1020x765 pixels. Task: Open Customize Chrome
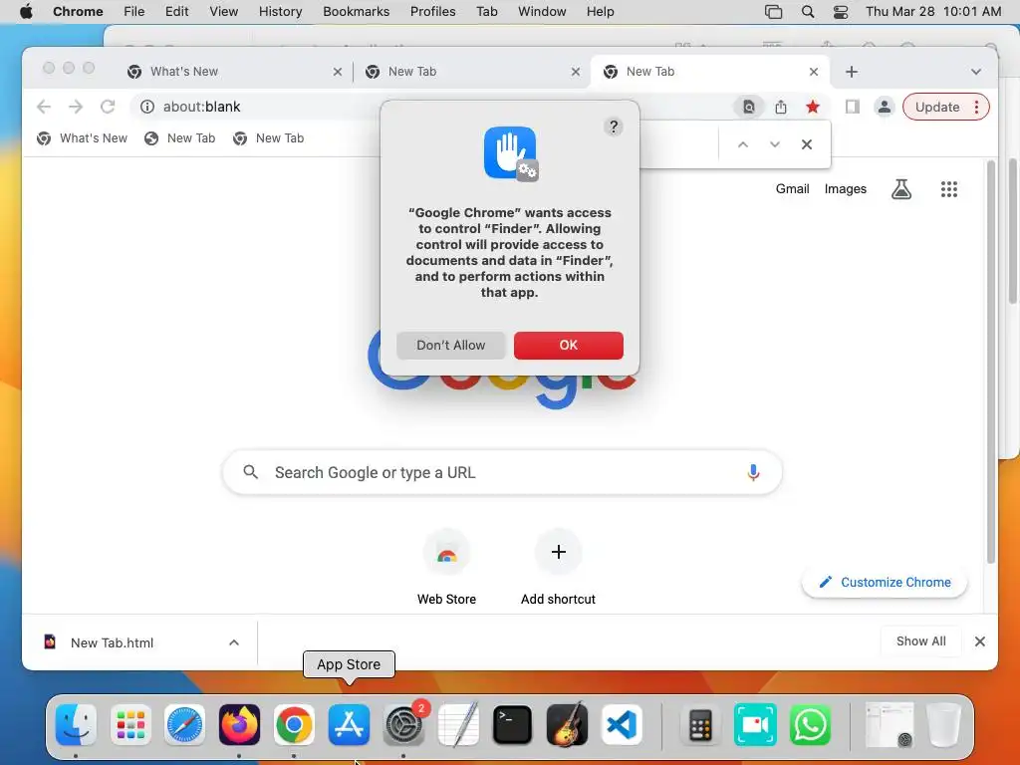pos(885,582)
